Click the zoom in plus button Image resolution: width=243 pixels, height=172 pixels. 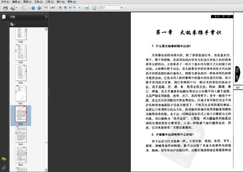pyautogui.click(x=65, y=8)
